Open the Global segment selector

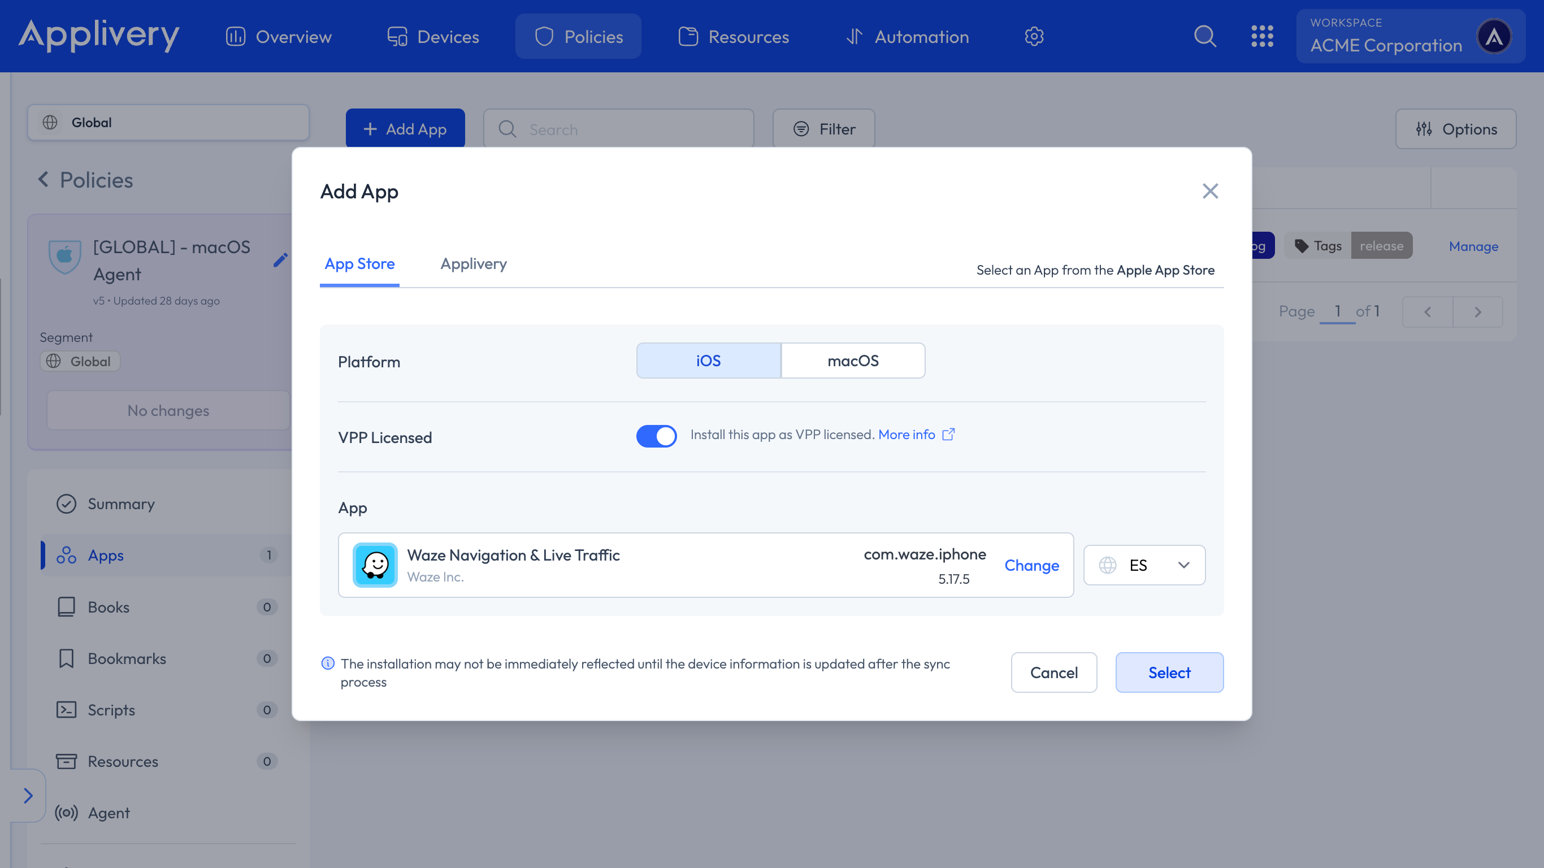168,122
